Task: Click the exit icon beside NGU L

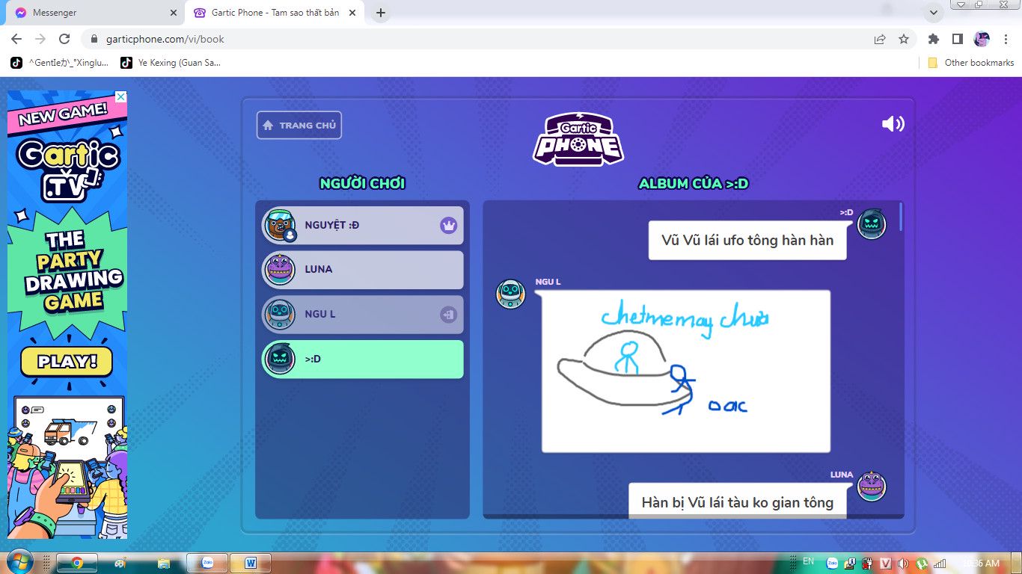Action: coord(448,315)
